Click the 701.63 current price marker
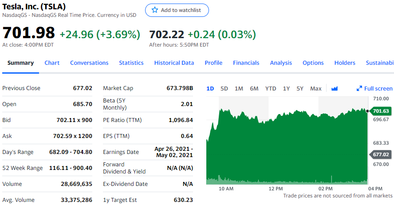This screenshot has height=205, width=394. tap(381, 111)
